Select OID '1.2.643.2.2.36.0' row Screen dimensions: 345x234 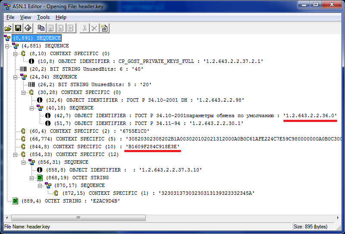[x=196, y=115]
